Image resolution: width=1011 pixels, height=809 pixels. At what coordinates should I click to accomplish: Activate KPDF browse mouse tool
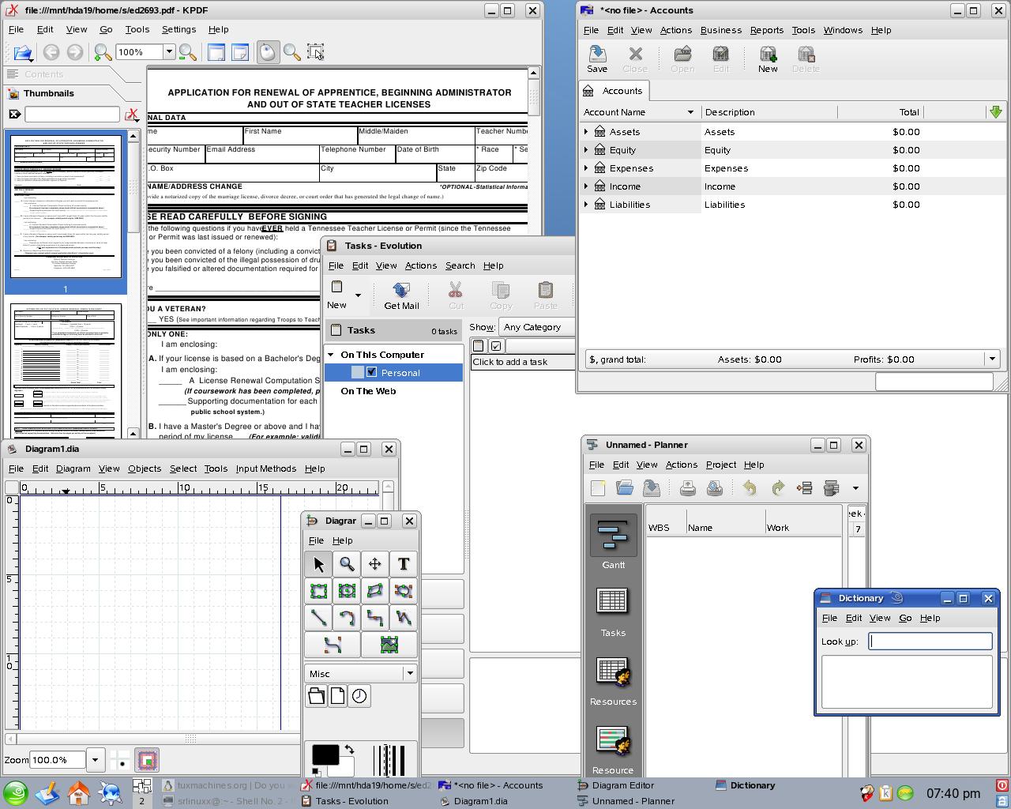click(268, 53)
